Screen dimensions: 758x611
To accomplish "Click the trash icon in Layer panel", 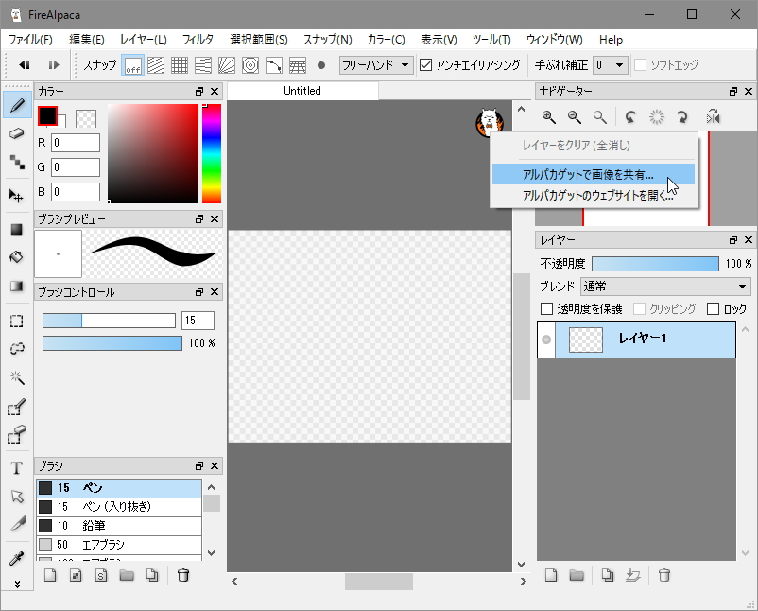I will tap(664, 575).
